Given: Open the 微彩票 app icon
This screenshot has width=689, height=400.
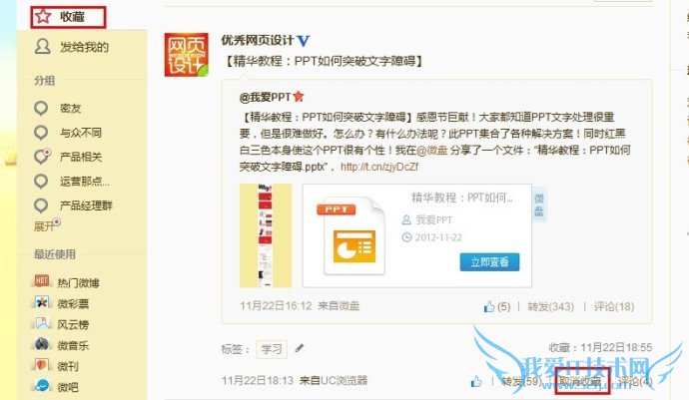Looking at the screenshot, I should [x=42, y=302].
